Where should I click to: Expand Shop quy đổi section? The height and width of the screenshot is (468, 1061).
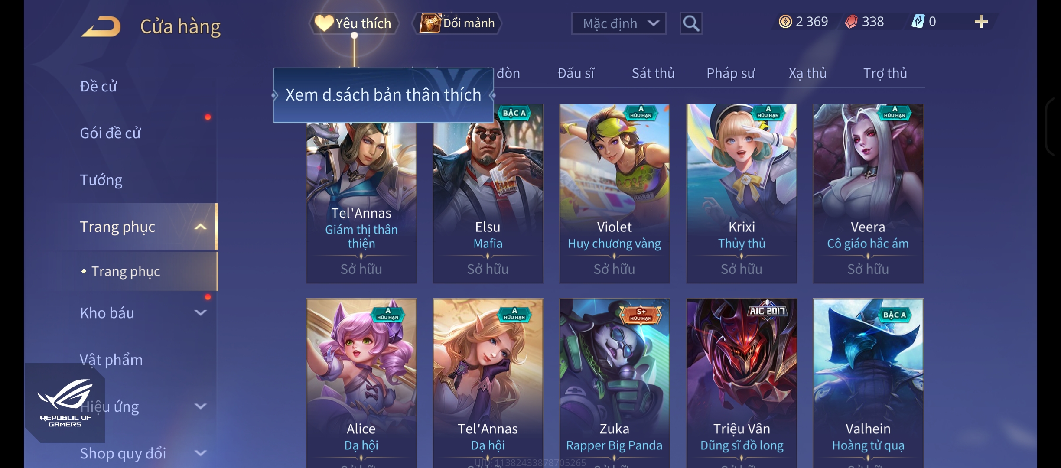[200, 453]
